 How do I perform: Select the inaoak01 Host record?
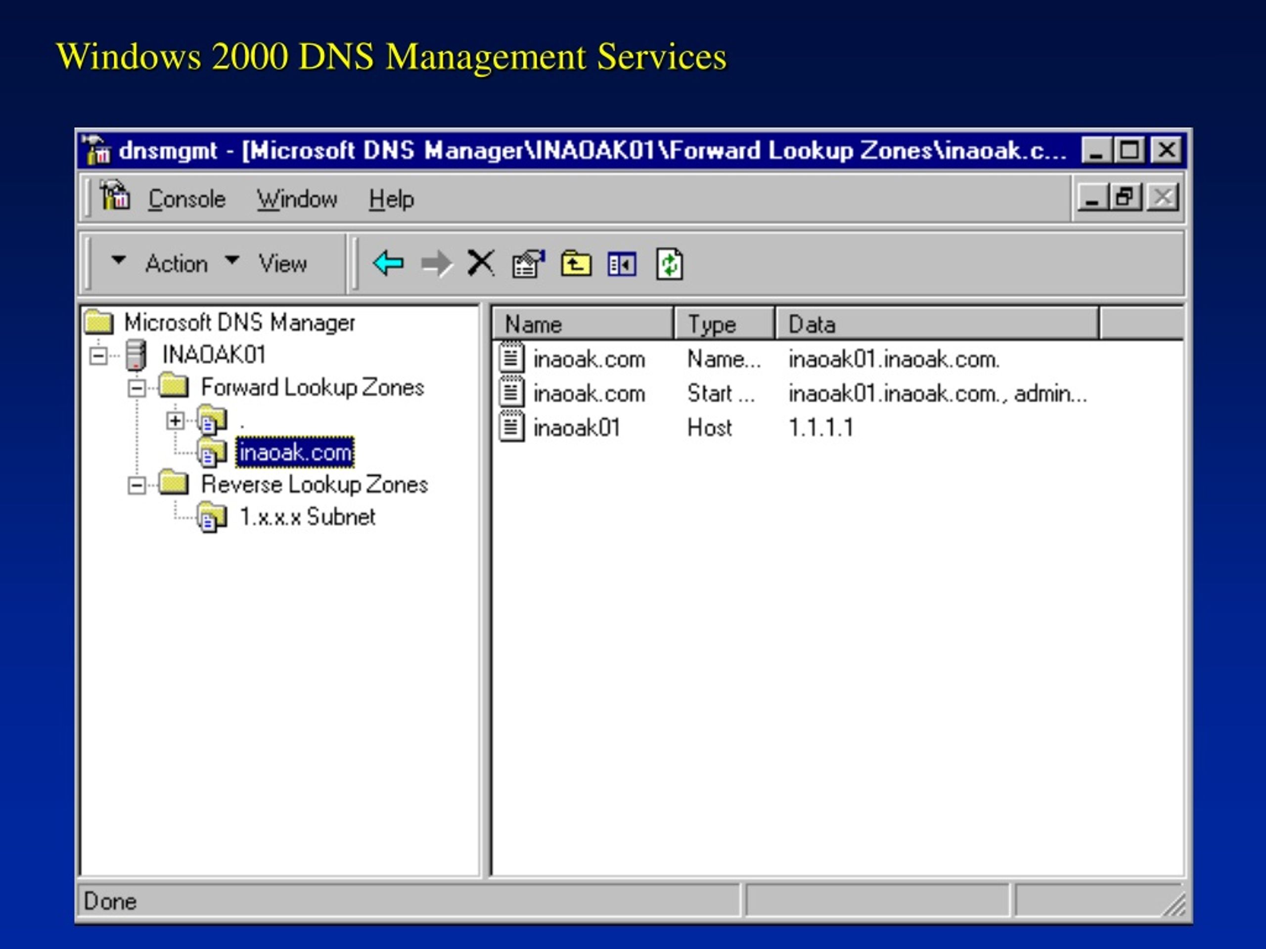(576, 428)
